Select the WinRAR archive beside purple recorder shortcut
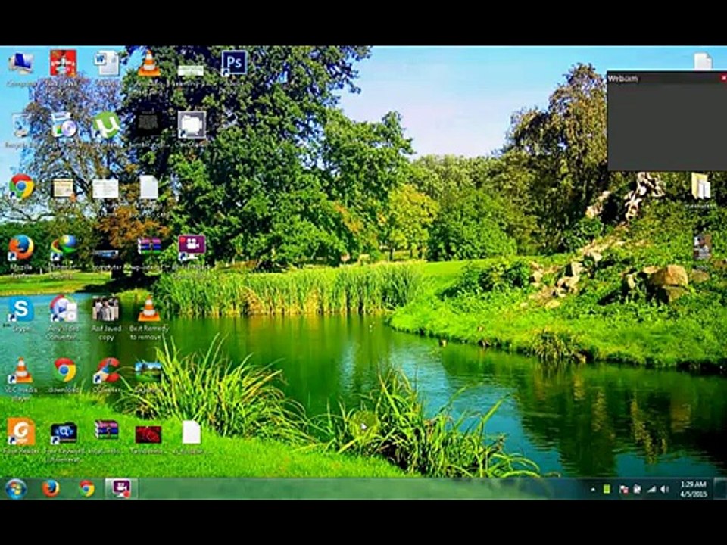Image resolution: width=727 pixels, height=545 pixels. pos(149,246)
